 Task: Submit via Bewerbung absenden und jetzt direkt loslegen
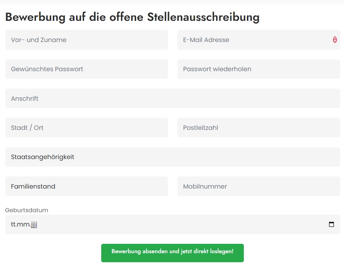[x=173, y=253]
